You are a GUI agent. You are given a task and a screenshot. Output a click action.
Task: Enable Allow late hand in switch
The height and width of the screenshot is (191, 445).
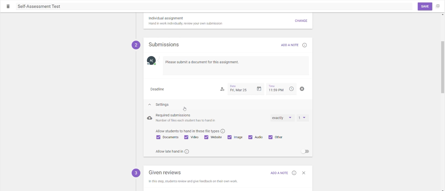[x=305, y=151]
